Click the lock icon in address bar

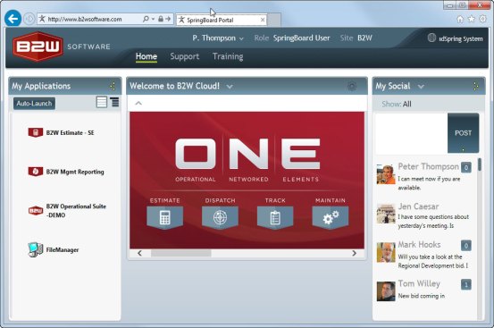(x=161, y=19)
